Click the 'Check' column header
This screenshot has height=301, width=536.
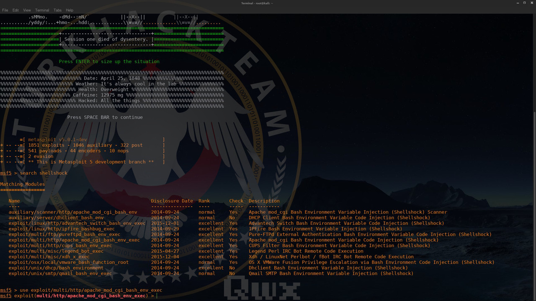(x=236, y=201)
